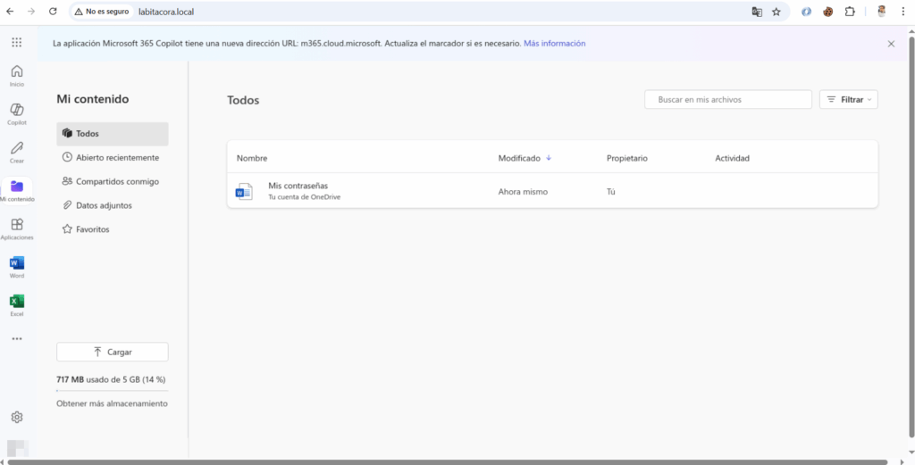
Task: Click the Cargar upload button
Action: [113, 352]
